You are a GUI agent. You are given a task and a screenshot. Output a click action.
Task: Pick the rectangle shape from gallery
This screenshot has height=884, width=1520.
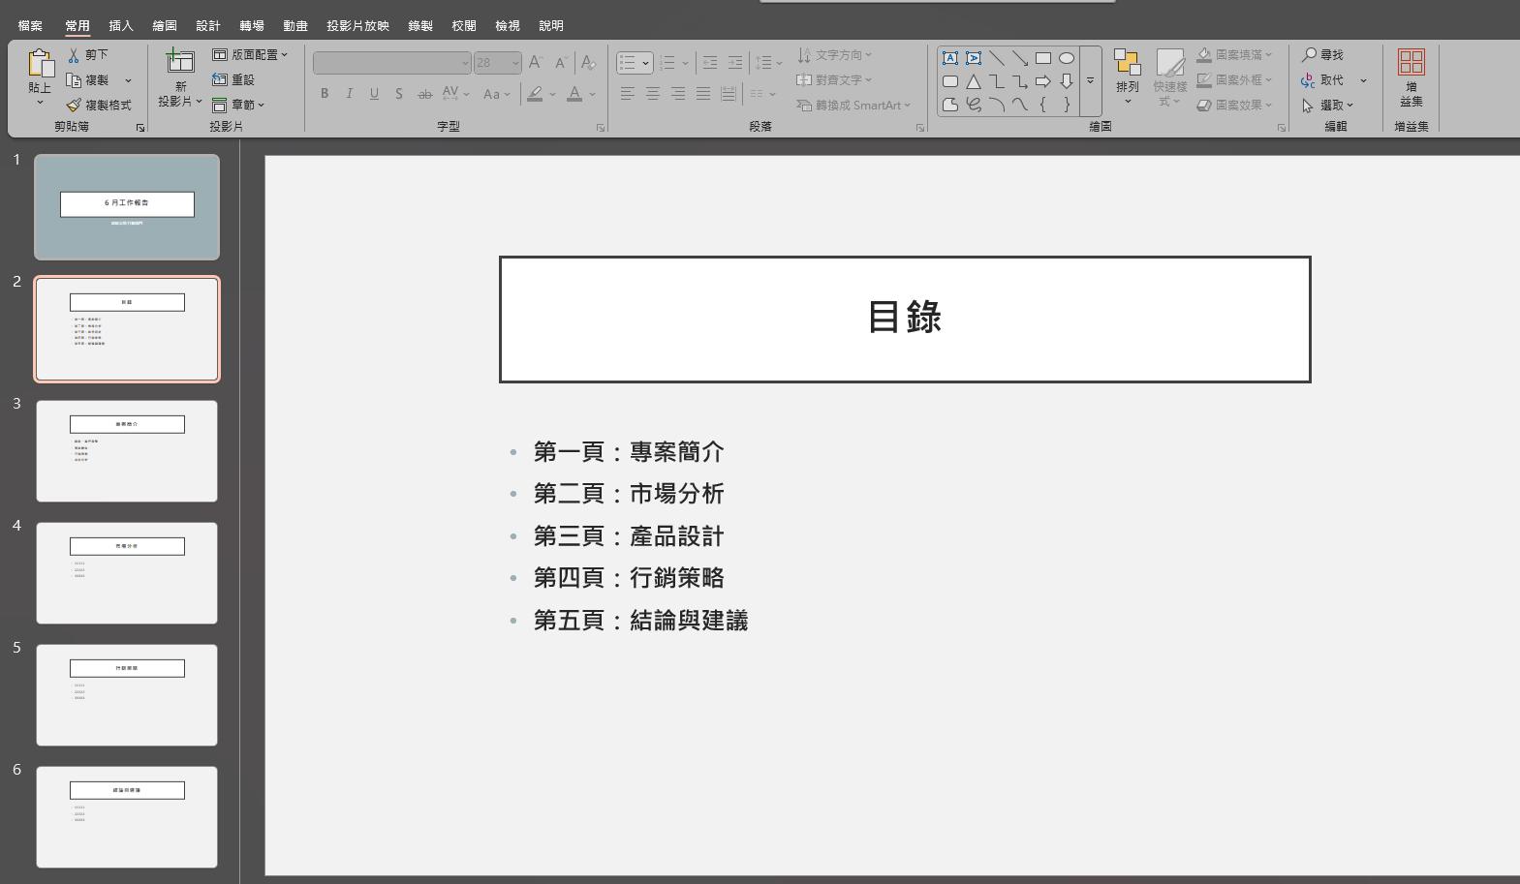coord(1043,58)
